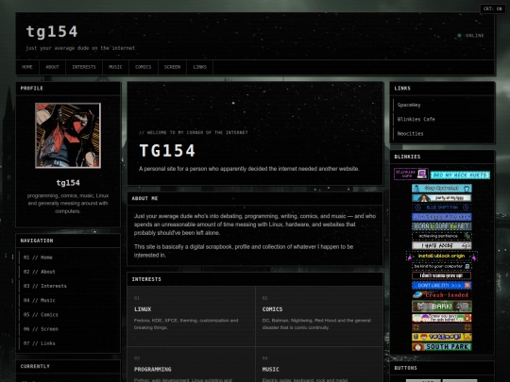Click the 'AND MY NECK HURTS' blinkie

[460, 175]
